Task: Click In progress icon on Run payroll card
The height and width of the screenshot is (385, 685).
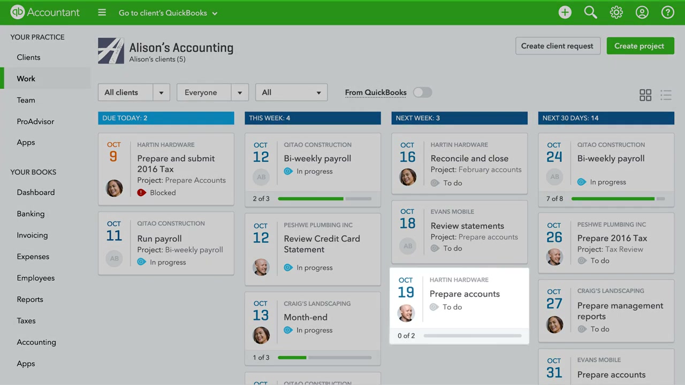Action: 141,262
